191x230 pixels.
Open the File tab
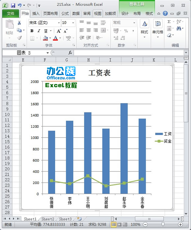coord(11,13)
